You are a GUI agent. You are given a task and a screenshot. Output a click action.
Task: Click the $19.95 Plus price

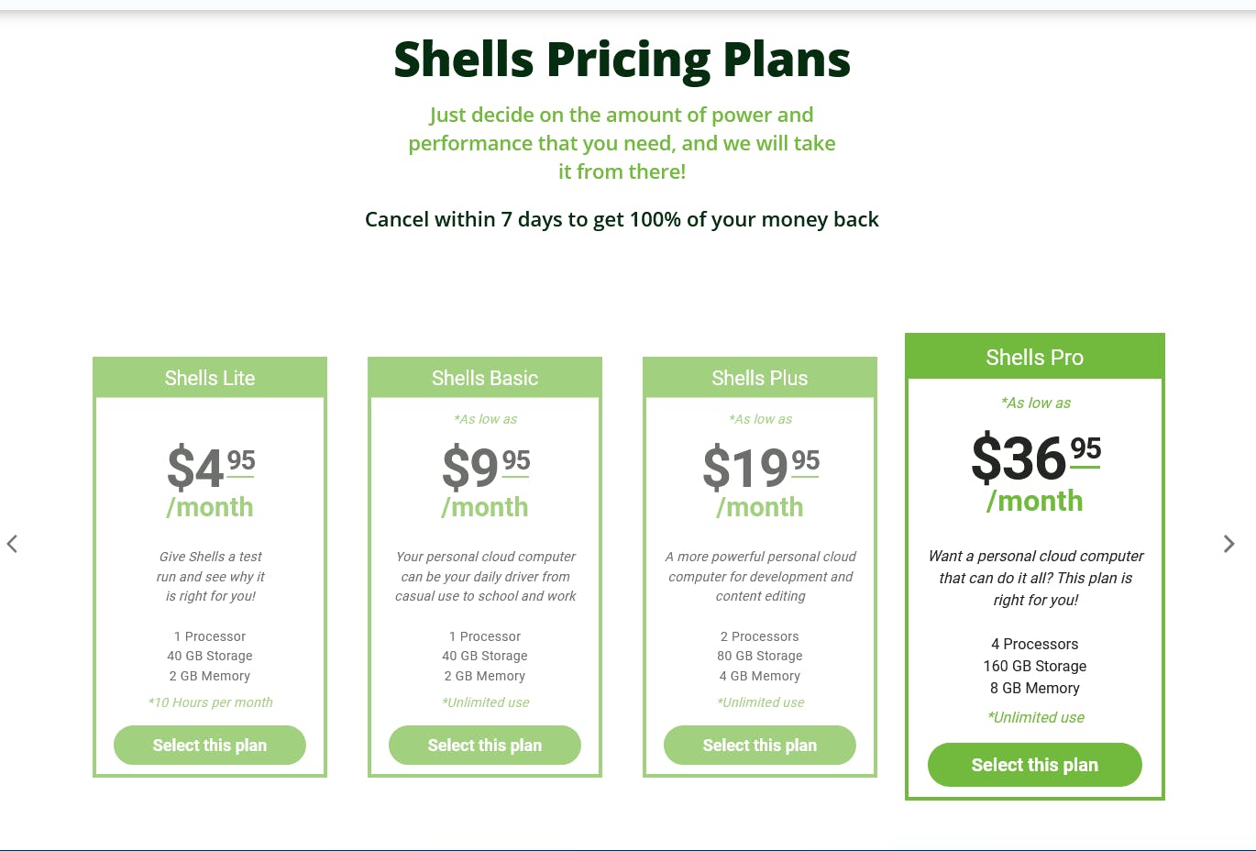760,470
